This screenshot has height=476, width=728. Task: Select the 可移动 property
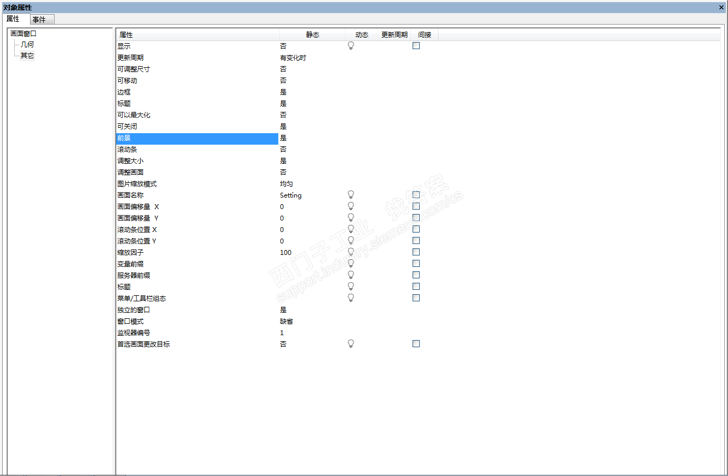point(127,81)
